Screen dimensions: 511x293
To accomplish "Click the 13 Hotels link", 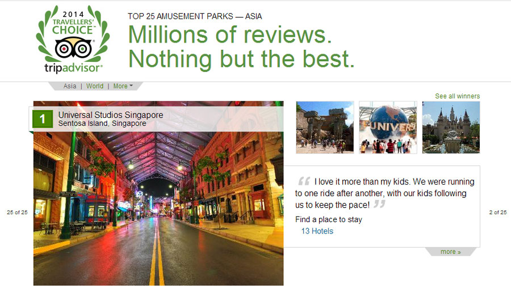I will [317, 231].
